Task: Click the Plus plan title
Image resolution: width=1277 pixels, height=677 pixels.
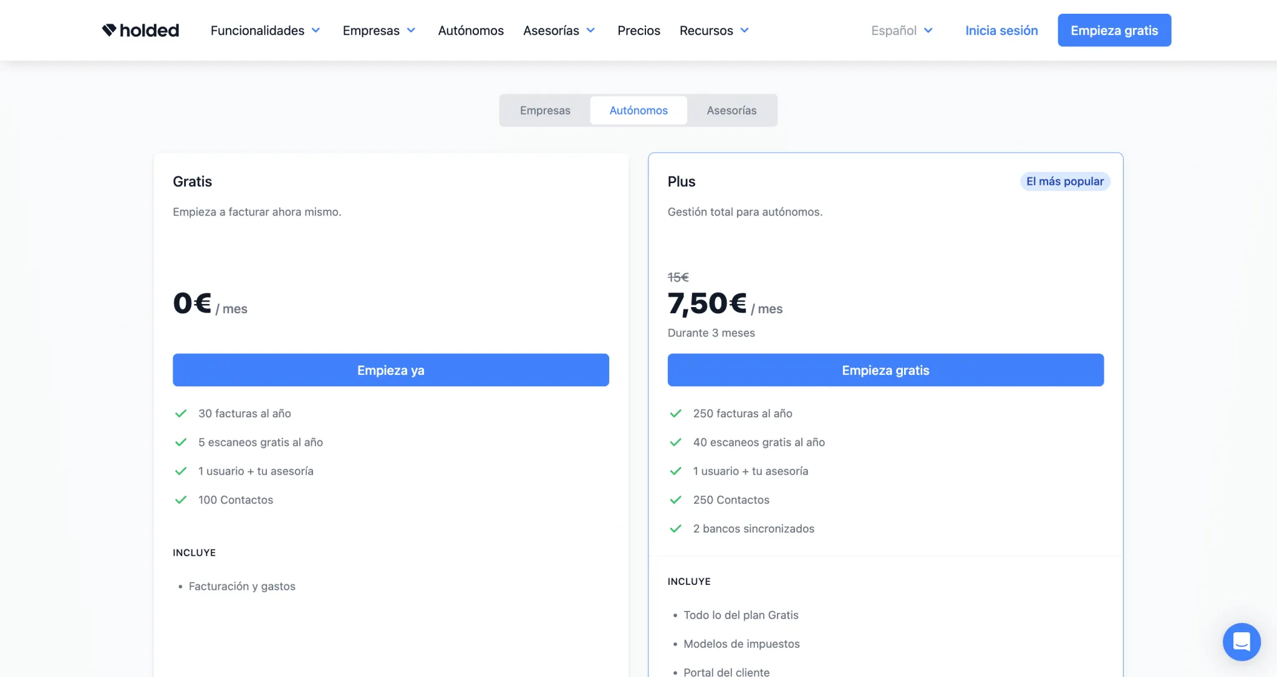Action: click(682, 181)
